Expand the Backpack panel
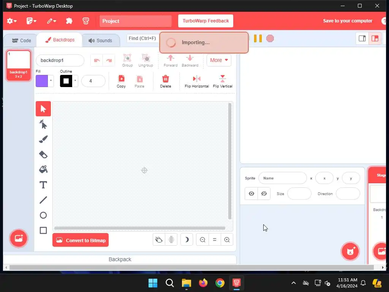This screenshot has height=292, width=389. coord(120,259)
